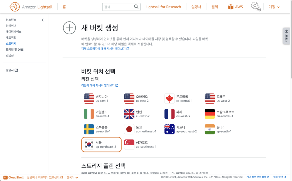Click the page vertical scrollbar
This screenshot has height=181, width=292.
[x=291, y=39]
